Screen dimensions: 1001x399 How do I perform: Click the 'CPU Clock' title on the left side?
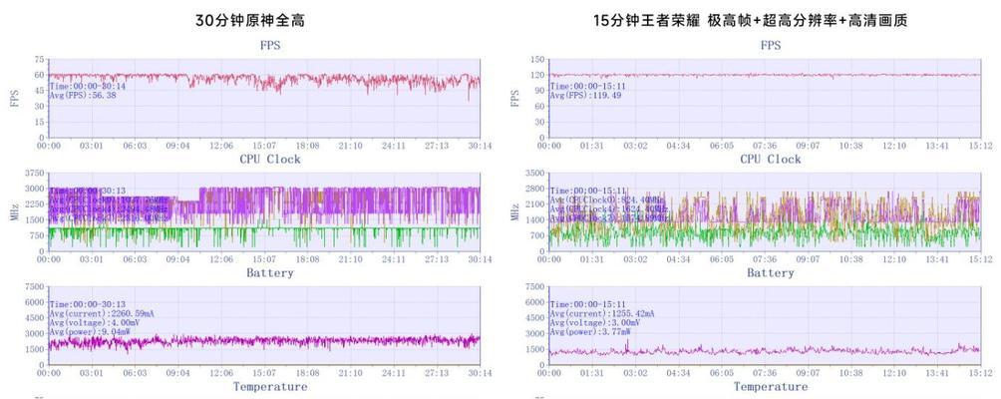(270, 159)
